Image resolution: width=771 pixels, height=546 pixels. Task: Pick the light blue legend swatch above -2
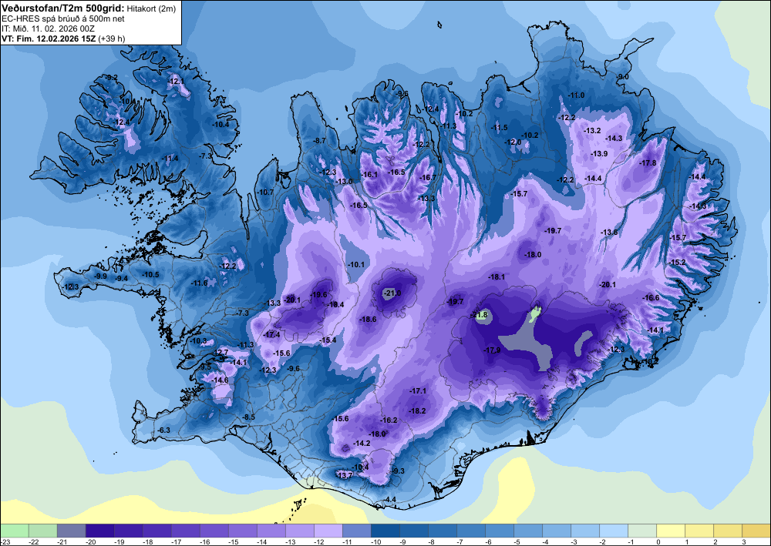pos(613,531)
